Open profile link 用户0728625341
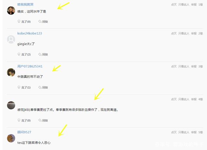This screenshot has height=150, width=207. (x=30, y=66)
